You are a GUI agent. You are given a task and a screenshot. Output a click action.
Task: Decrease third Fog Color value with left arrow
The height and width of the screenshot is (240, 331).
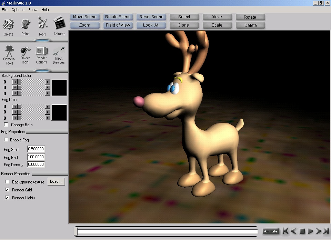(14, 118)
